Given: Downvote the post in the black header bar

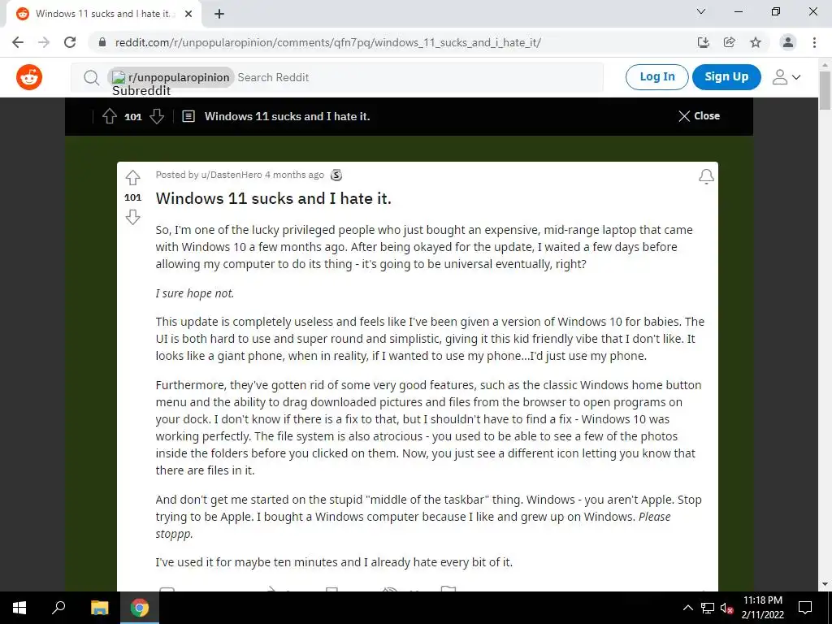Looking at the screenshot, I should [157, 116].
